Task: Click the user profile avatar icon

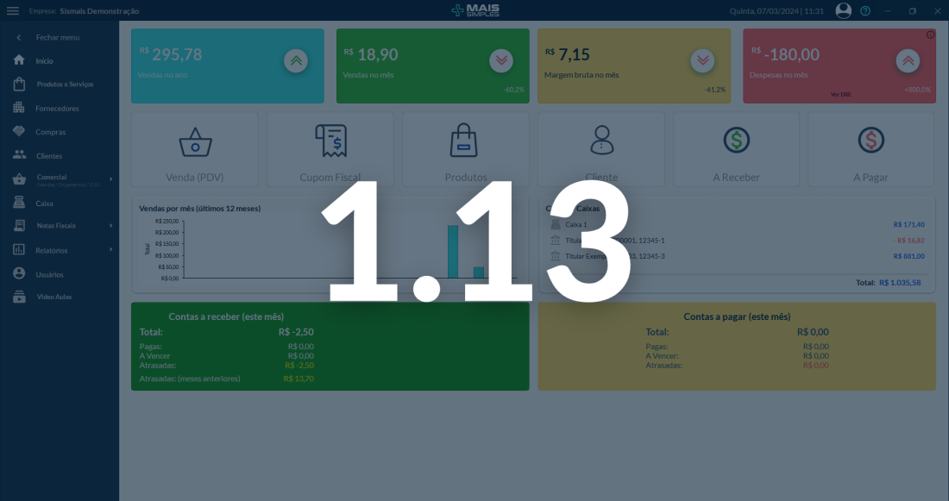Action: [843, 11]
